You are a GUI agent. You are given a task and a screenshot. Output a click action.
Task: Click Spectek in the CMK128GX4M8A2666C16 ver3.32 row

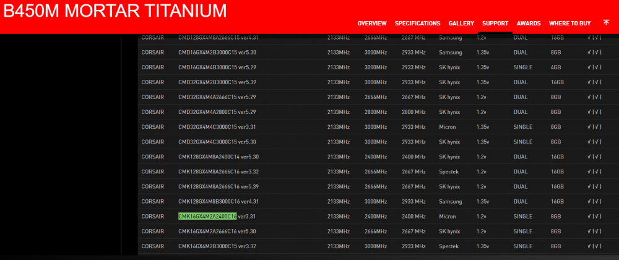[x=449, y=171]
